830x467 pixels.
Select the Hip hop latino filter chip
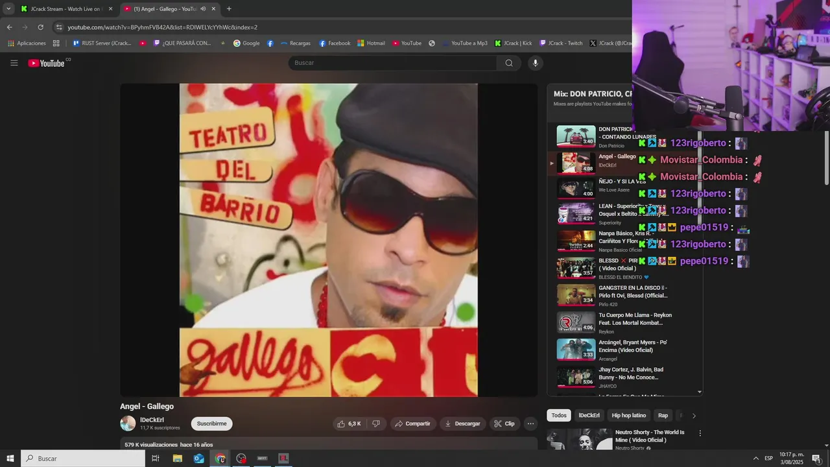629,416
